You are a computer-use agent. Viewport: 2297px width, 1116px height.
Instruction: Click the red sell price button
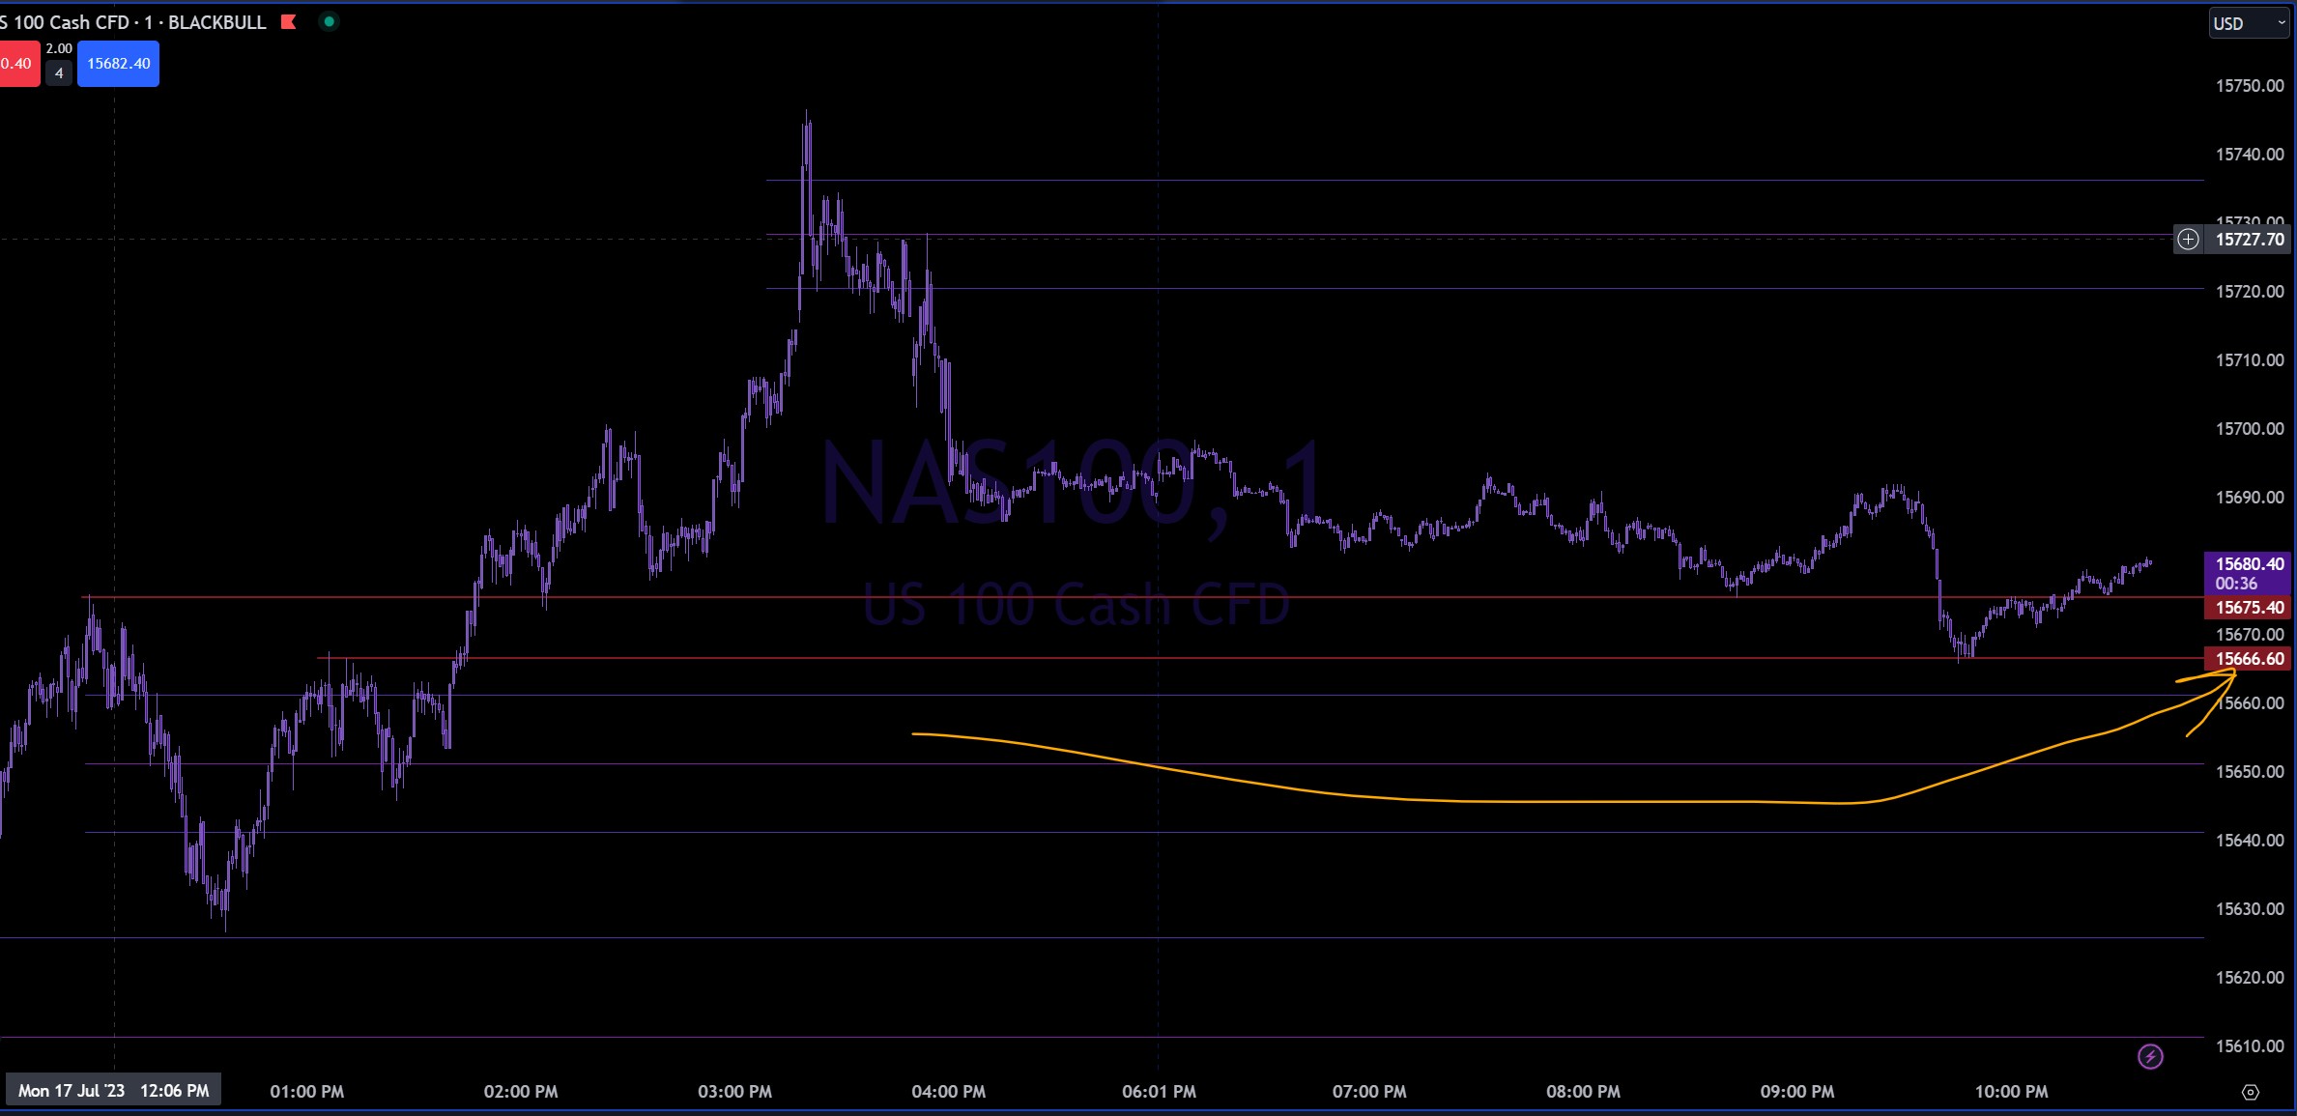(17, 64)
